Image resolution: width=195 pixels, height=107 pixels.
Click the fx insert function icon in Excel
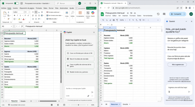[22, 26]
